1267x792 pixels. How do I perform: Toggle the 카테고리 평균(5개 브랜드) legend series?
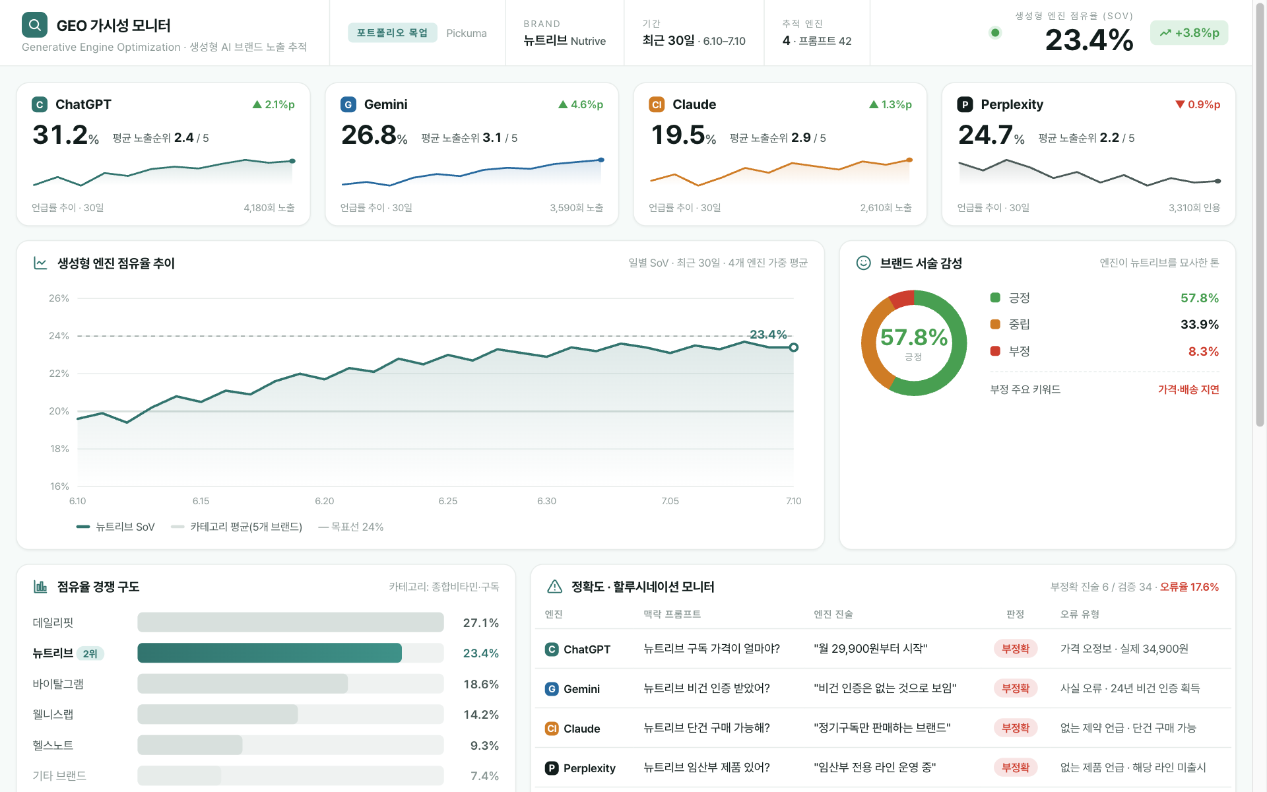236,527
